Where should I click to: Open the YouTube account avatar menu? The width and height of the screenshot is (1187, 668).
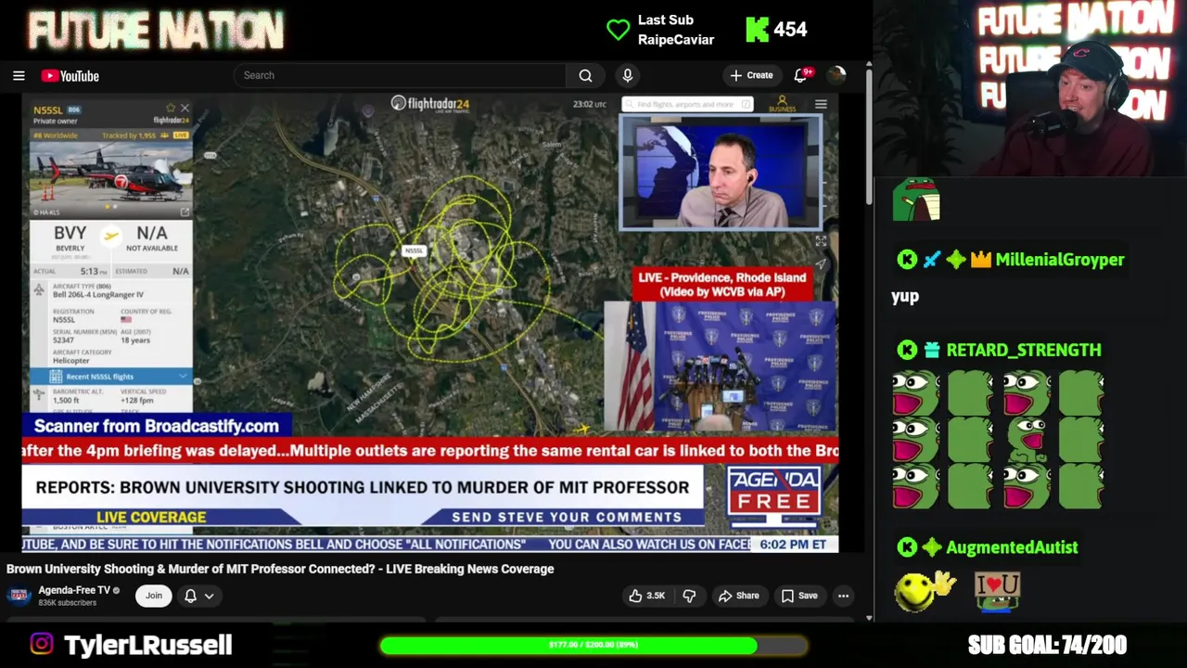click(x=836, y=75)
